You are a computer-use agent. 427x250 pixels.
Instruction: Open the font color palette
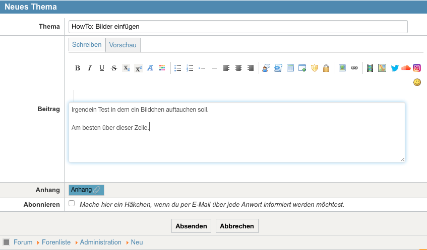pos(162,68)
